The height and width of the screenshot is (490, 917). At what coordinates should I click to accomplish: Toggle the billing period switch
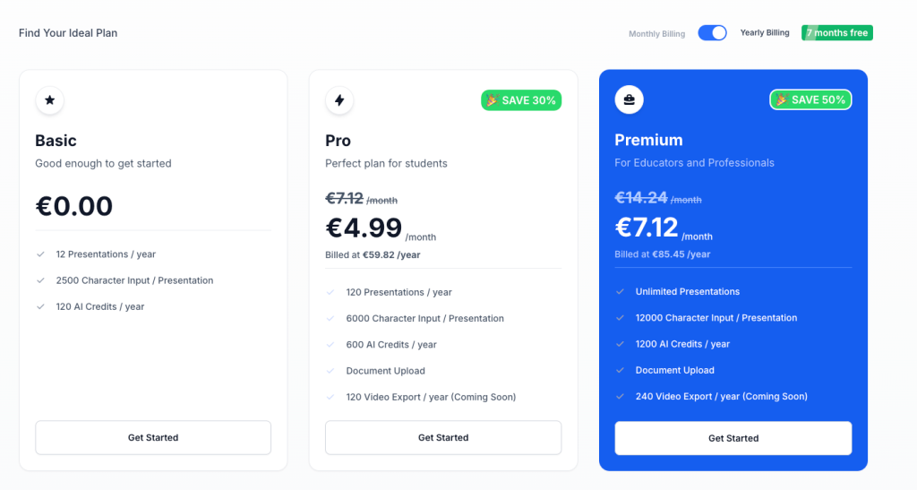[712, 33]
